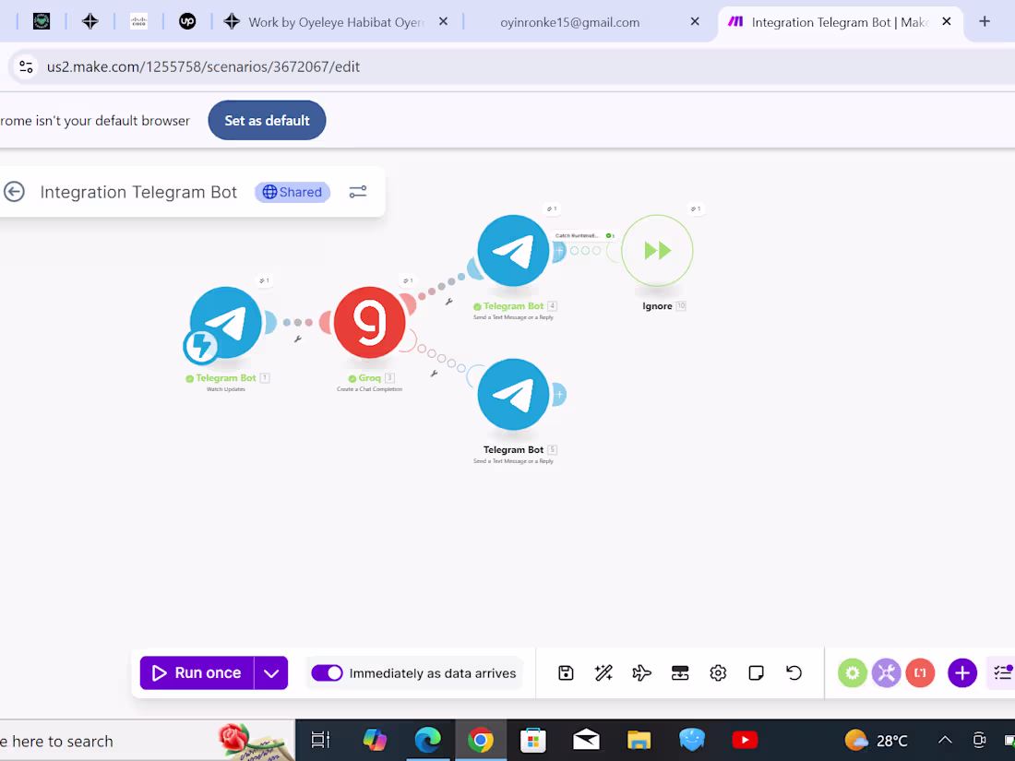Click the Shared badge next to scenario title
1015x761 pixels.
click(x=292, y=192)
